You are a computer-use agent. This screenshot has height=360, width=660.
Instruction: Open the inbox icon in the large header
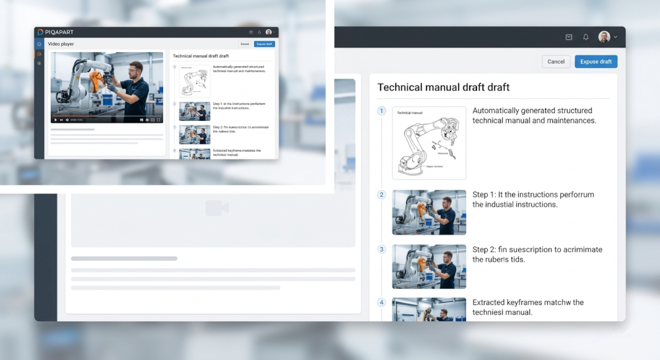[x=568, y=37]
